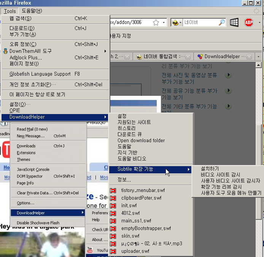Screen dimensions: 264x257
Task: Click arrow beside 전체 공유 기능 분류
Action: [229, 90]
